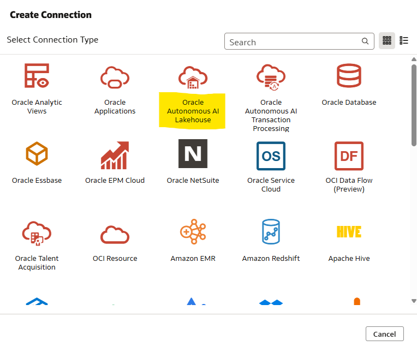Click the Oracle Essbase label text

tap(37, 180)
